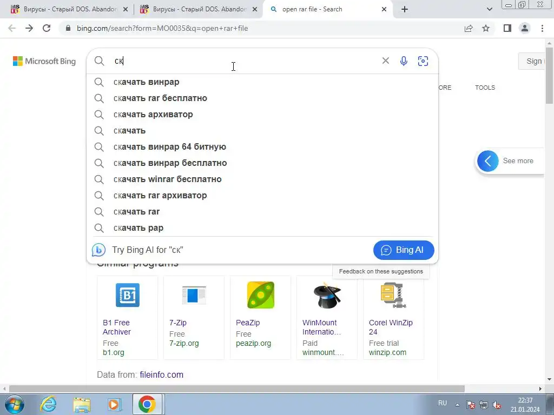
Task: Click the Corel WinZip icon
Action: [x=393, y=295]
